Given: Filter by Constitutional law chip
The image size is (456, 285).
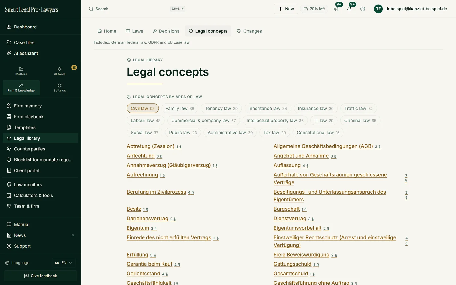Looking at the screenshot, I should click(318, 133).
